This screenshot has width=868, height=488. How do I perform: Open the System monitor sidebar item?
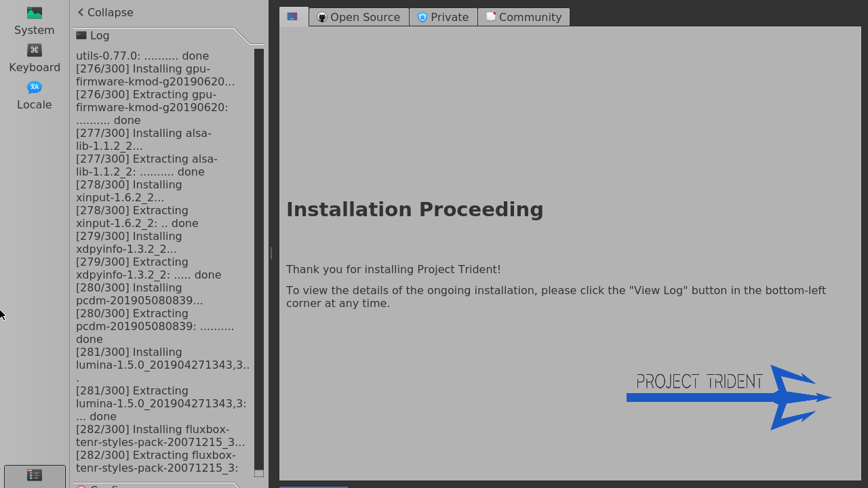tap(35, 21)
